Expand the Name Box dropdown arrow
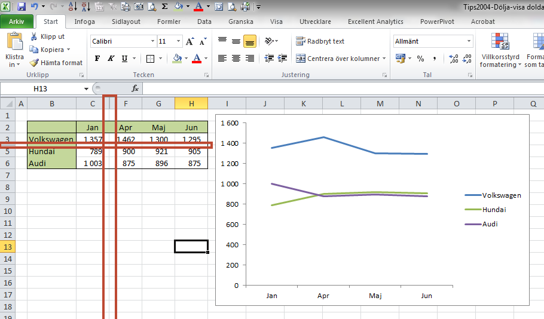The image size is (544, 319). tap(86, 89)
